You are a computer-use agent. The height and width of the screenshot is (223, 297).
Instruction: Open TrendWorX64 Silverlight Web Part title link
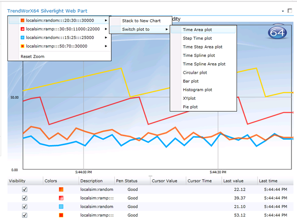pyautogui.click(x=47, y=11)
